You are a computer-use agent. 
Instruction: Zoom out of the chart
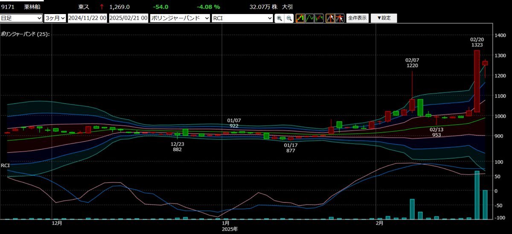tap(289, 18)
